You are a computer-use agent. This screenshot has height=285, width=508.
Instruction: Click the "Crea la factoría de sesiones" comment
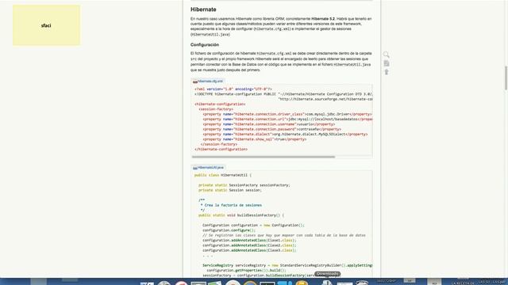point(231,205)
